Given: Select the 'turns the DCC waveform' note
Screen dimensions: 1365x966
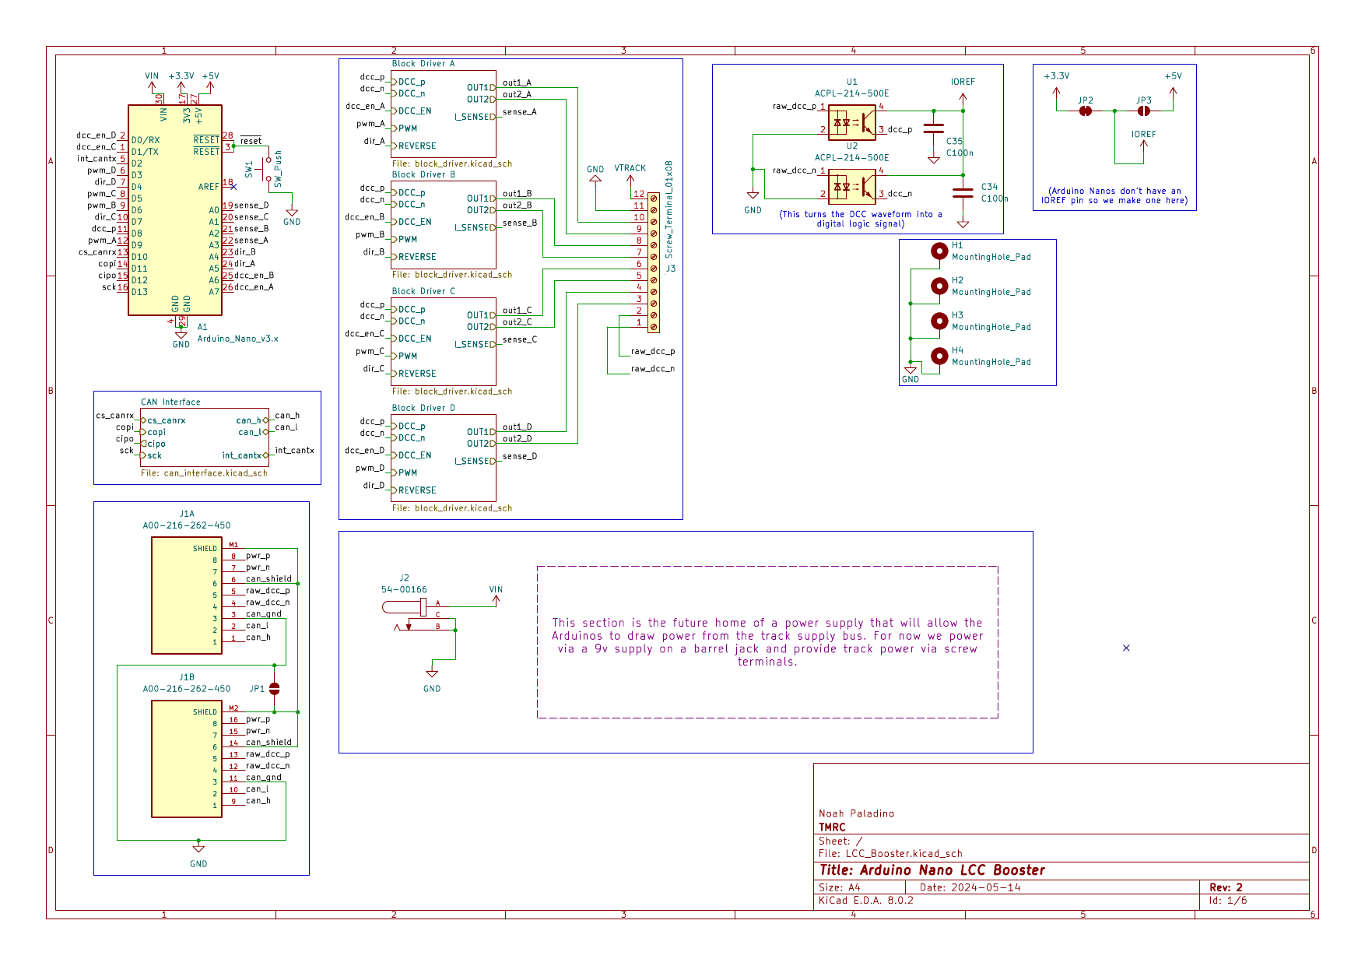Looking at the screenshot, I should [861, 219].
